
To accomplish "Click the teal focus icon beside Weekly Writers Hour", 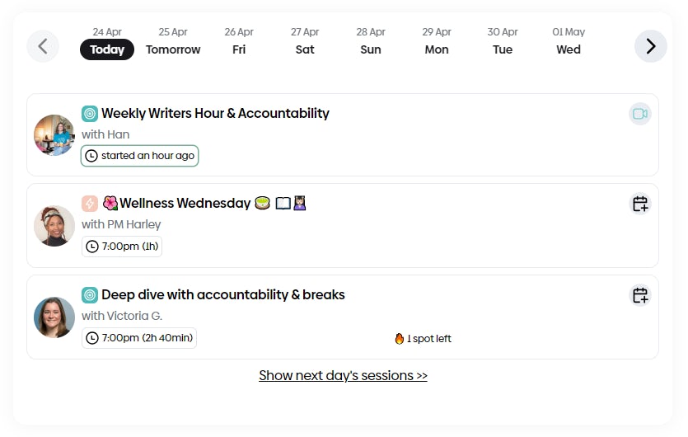I will [x=90, y=114].
